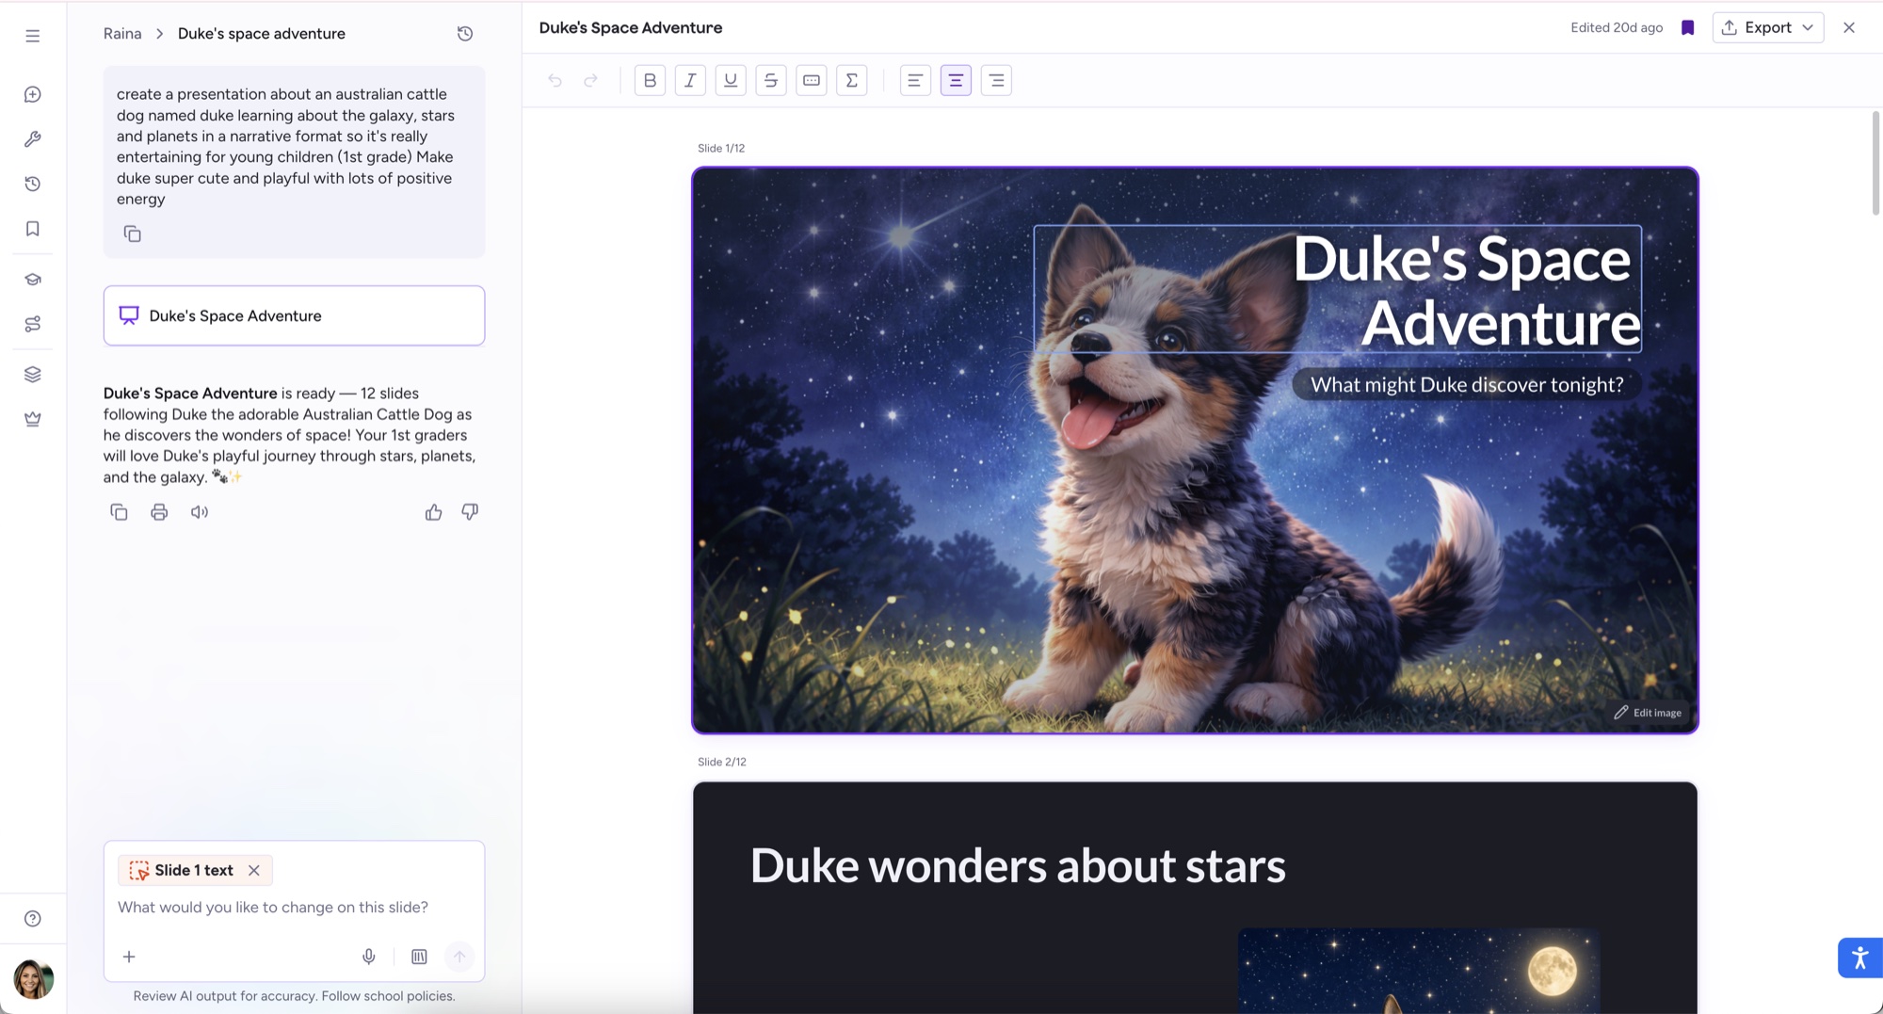1883x1014 pixels.
Task: Start voice input with the microphone
Action: click(369, 957)
